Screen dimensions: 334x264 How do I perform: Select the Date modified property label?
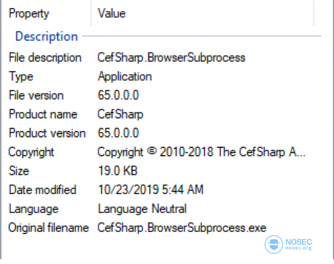click(42, 190)
